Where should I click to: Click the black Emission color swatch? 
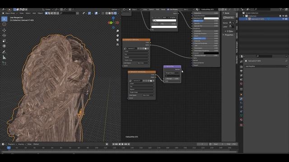[x=211, y=53]
